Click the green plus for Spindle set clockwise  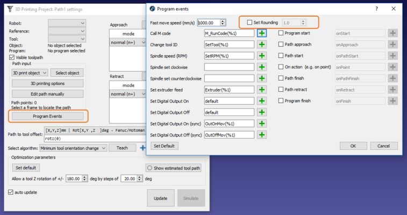tap(262, 67)
